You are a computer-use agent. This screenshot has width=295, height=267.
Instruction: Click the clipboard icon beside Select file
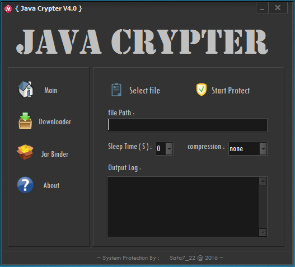pyautogui.click(x=116, y=90)
